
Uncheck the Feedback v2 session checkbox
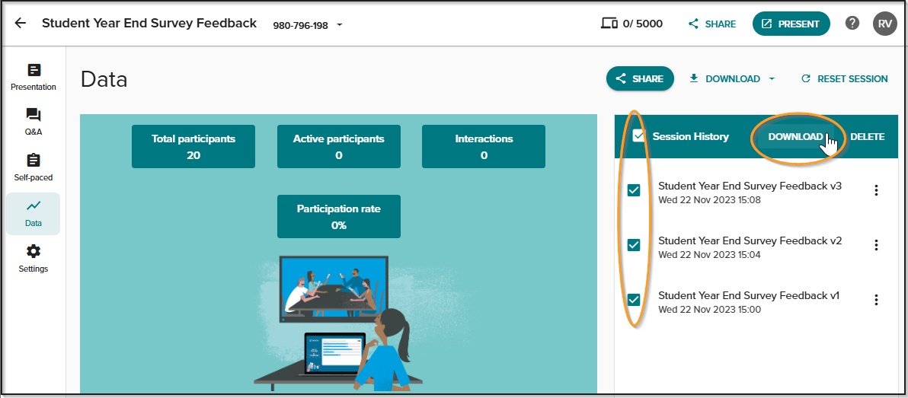pyautogui.click(x=634, y=245)
